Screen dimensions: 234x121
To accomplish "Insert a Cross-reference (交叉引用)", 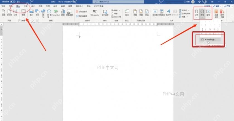I will click(x=116, y=17).
